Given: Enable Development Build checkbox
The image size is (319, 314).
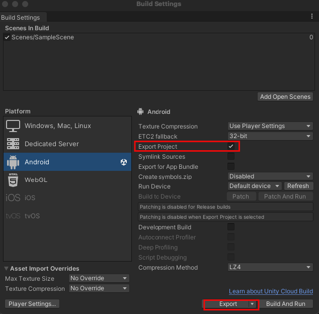Looking at the screenshot, I should (231, 227).
